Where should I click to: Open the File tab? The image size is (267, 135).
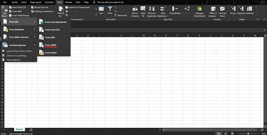5,2
